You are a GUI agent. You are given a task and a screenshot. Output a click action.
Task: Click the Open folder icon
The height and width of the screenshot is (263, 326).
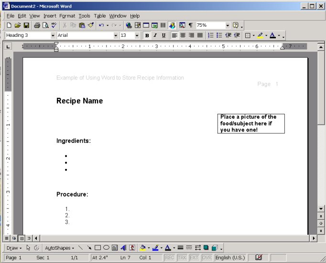point(18,25)
